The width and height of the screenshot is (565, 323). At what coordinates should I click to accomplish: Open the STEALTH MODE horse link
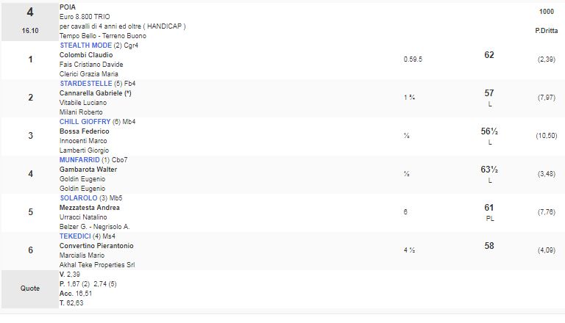tap(85, 46)
